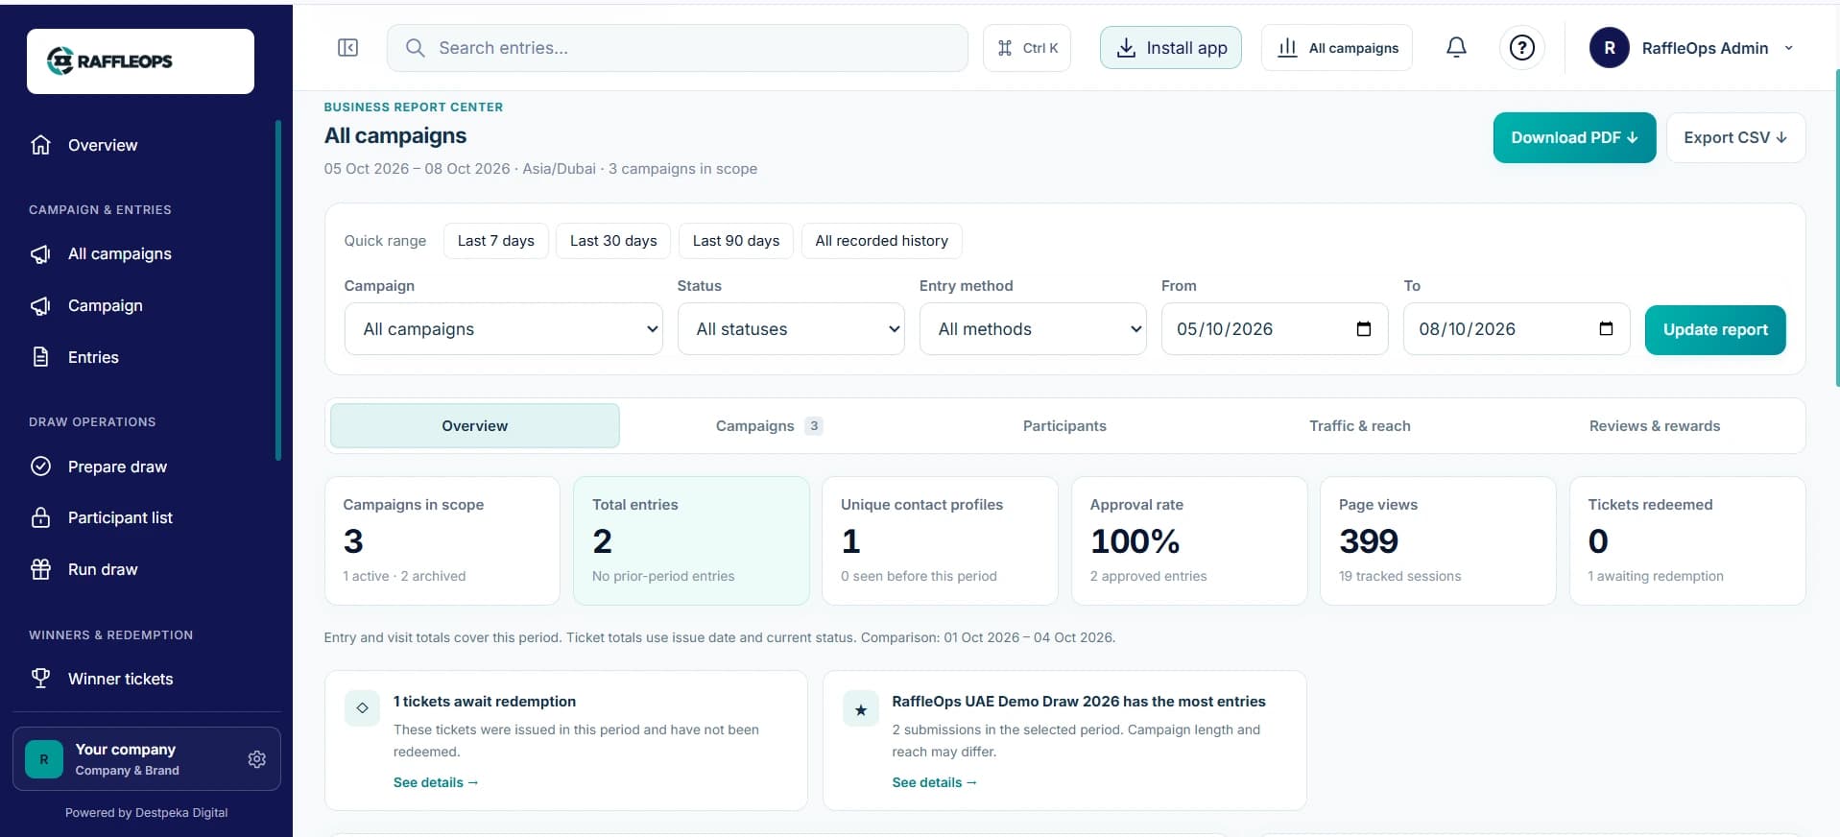This screenshot has height=837, width=1840.
Task: Click the Update report button
Action: (1715, 330)
